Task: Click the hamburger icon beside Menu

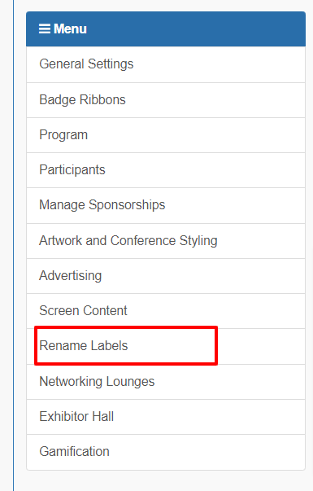Action: 45,28
